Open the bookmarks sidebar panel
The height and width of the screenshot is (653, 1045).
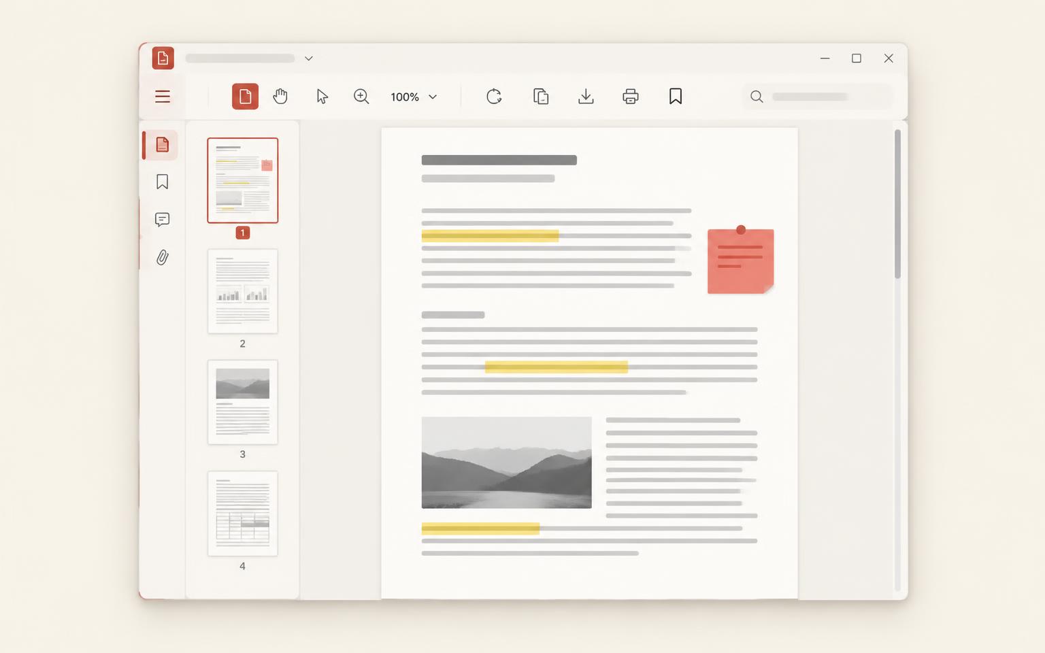tap(162, 182)
